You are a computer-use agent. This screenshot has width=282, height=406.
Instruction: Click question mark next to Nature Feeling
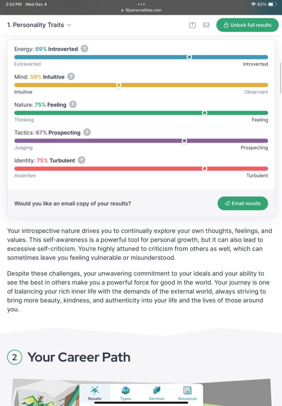tap(73, 104)
